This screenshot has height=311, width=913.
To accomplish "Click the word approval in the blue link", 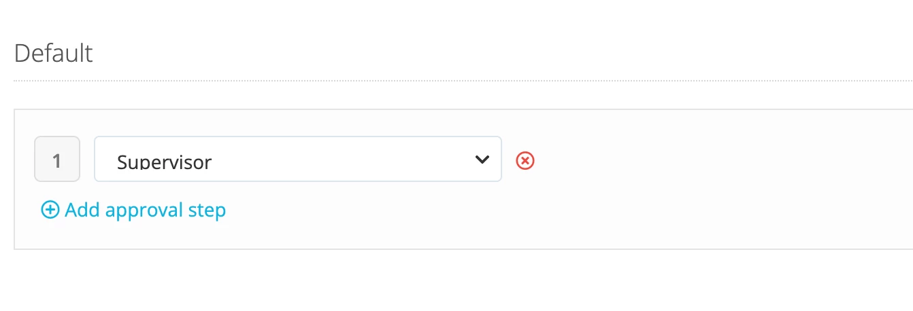I will click(x=146, y=211).
